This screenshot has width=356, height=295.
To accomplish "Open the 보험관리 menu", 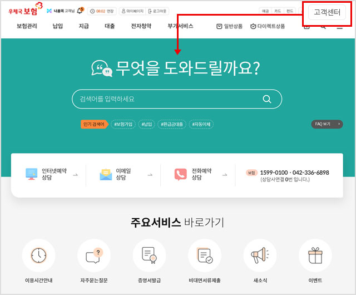I will pos(27,26).
